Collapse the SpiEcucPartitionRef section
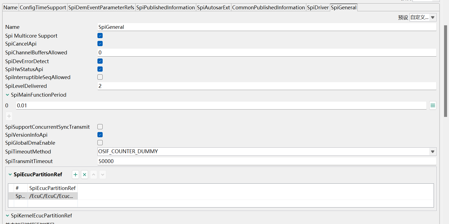449x224 pixels. (x=10, y=175)
